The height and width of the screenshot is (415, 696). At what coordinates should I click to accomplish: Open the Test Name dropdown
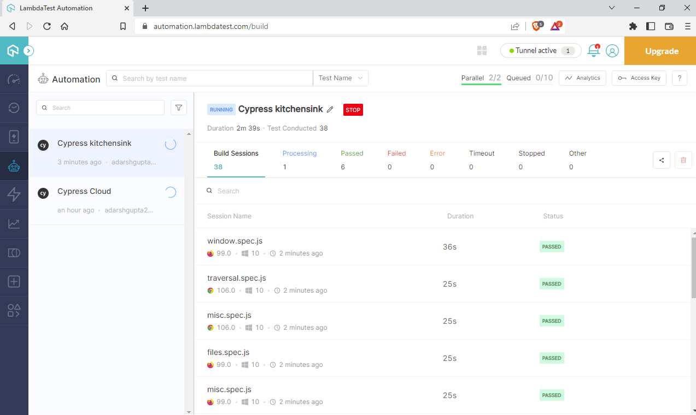[x=341, y=78]
